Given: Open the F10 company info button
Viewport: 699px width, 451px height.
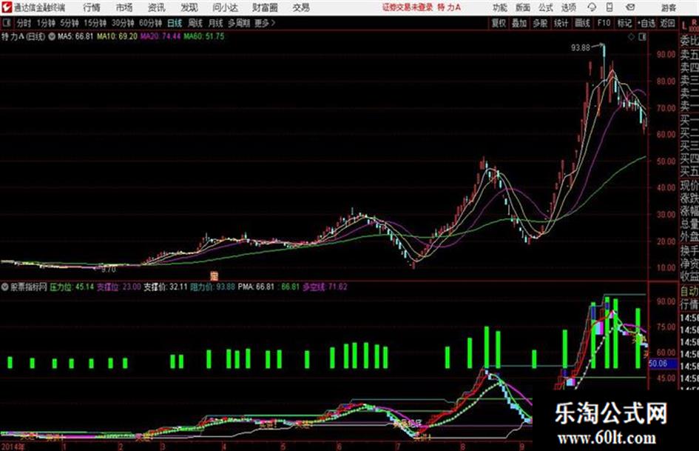Looking at the screenshot, I should (x=604, y=23).
